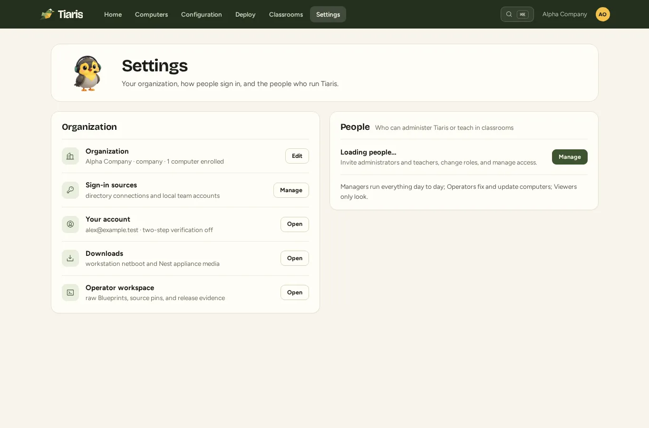Click the headset bird mascot image

[87, 73]
